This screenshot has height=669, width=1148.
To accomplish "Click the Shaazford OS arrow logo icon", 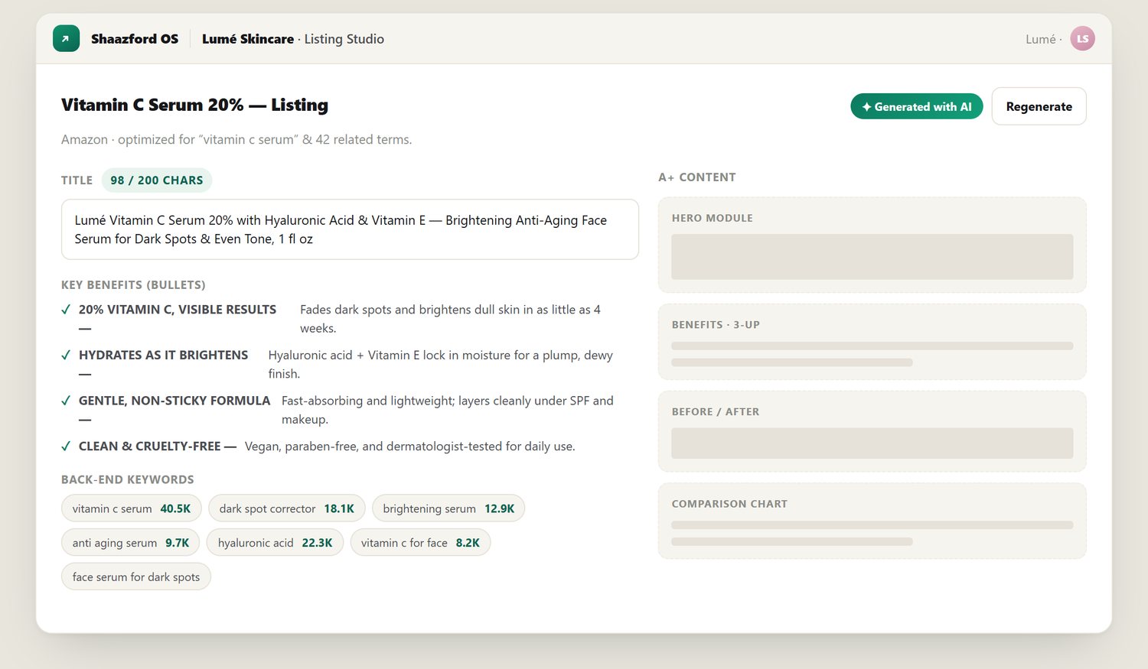I will (66, 39).
